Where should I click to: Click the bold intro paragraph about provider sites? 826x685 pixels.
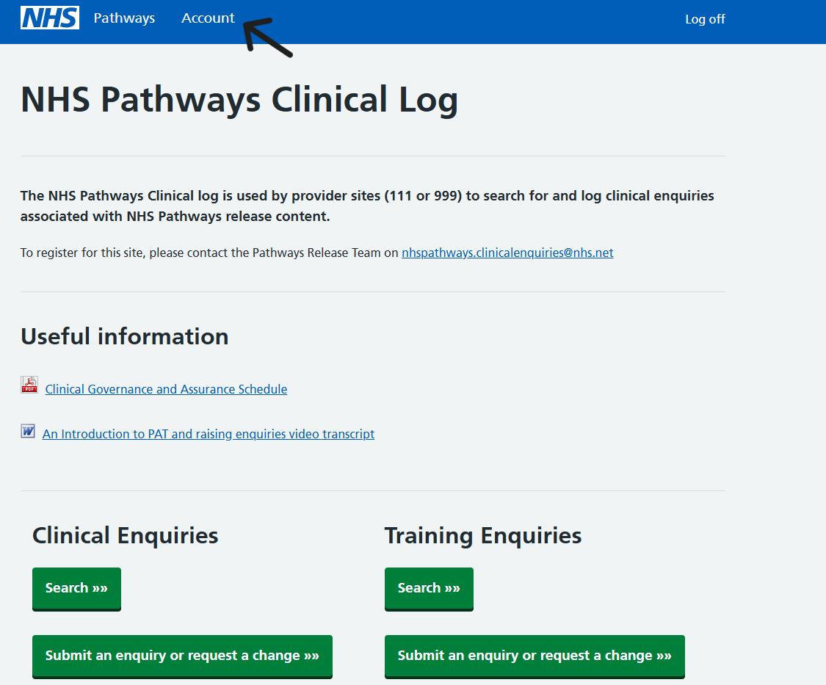tap(367, 206)
